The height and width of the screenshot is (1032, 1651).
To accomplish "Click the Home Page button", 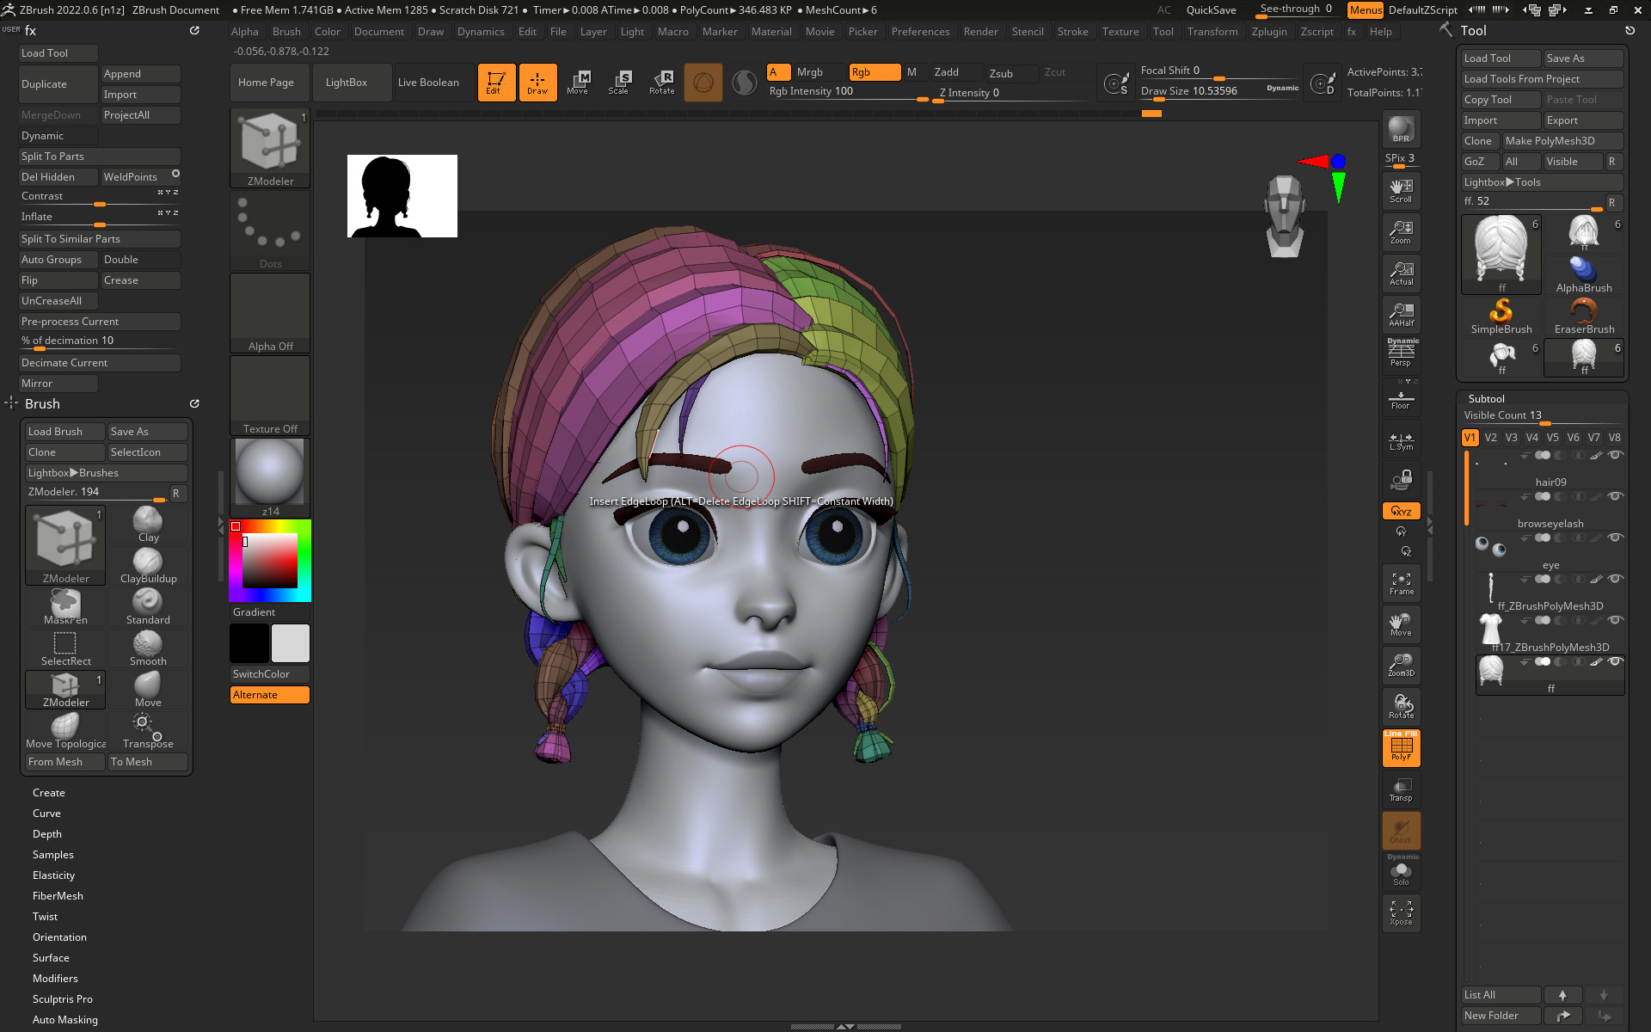I will click(270, 83).
